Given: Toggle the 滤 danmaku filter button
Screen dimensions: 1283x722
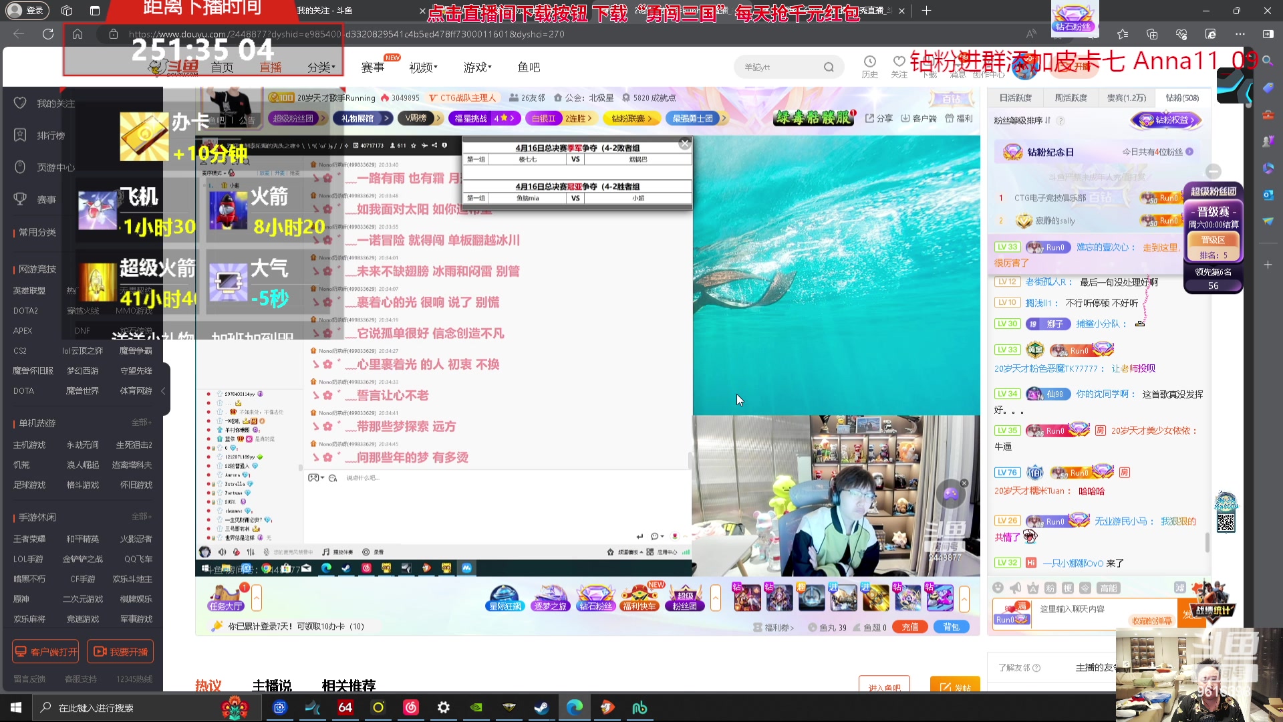Looking at the screenshot, I should (1180, 588).
